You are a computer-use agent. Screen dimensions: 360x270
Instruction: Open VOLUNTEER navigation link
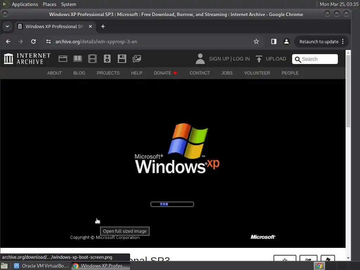coord(257,73)
